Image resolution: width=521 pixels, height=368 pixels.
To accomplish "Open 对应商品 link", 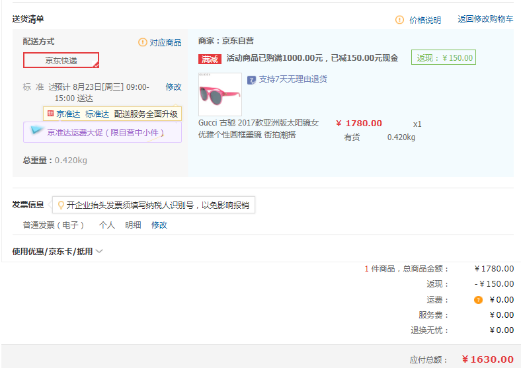I will [165, 42].
